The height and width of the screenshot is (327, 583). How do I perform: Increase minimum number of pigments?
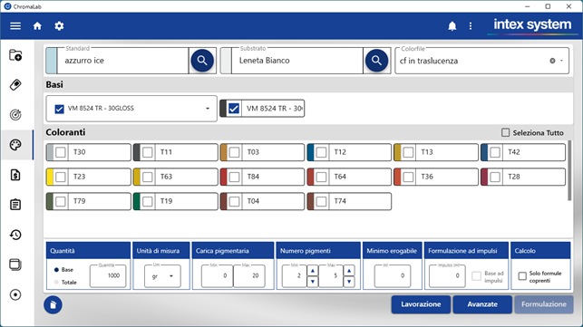[312, 271]
